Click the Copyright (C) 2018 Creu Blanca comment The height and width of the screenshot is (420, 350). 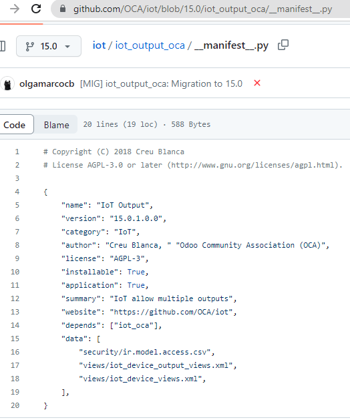click(x=114, y=152)
